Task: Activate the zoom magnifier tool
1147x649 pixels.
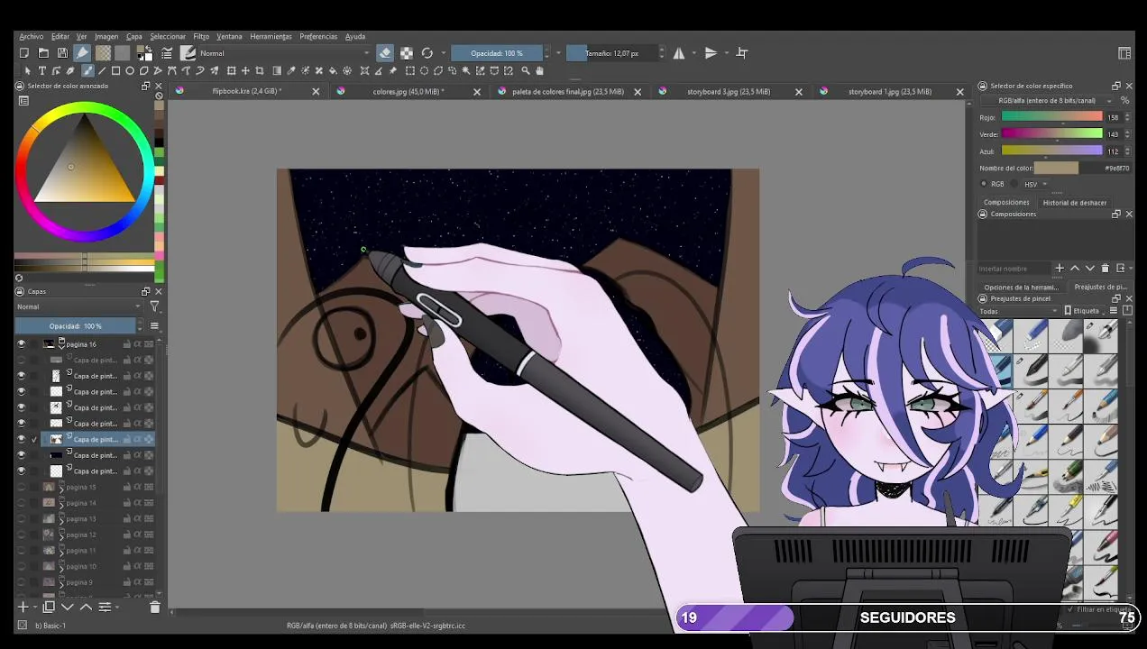Action: click(526, 70)
